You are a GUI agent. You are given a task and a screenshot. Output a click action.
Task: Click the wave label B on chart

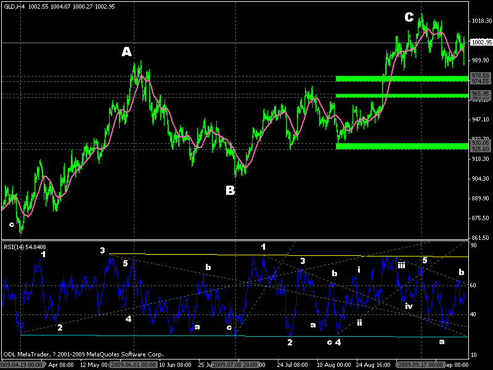pos(230,190)
